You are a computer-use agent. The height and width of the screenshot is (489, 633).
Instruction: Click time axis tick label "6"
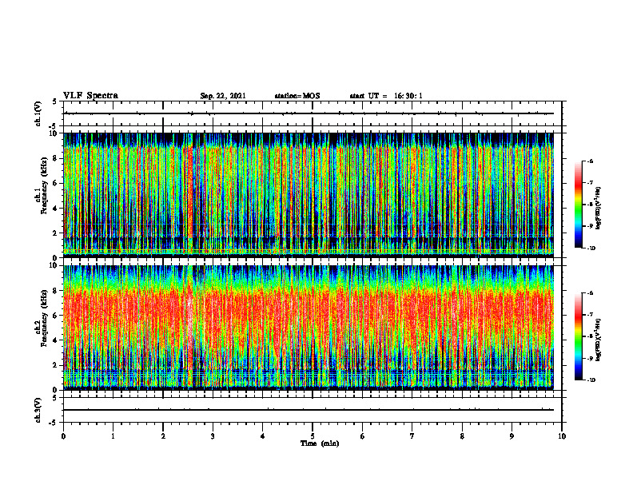click(x=363, y=436)
